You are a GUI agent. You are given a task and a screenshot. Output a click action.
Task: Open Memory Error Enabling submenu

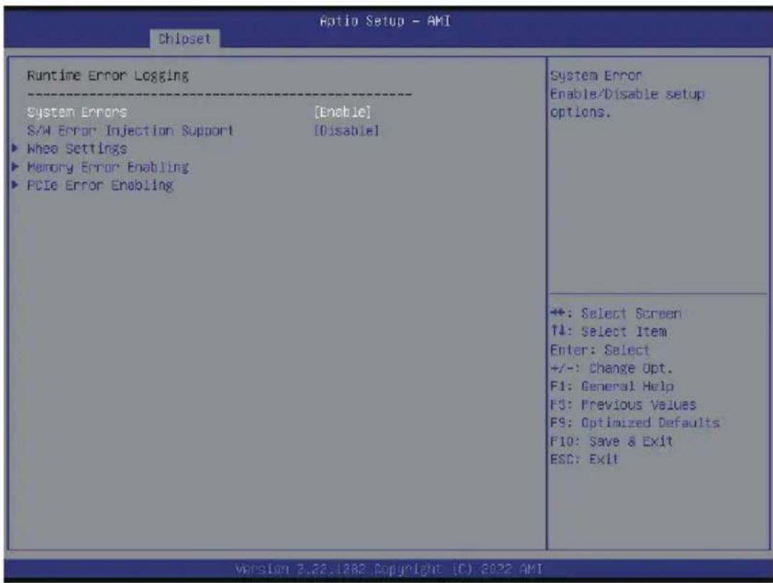click(108, 167)
